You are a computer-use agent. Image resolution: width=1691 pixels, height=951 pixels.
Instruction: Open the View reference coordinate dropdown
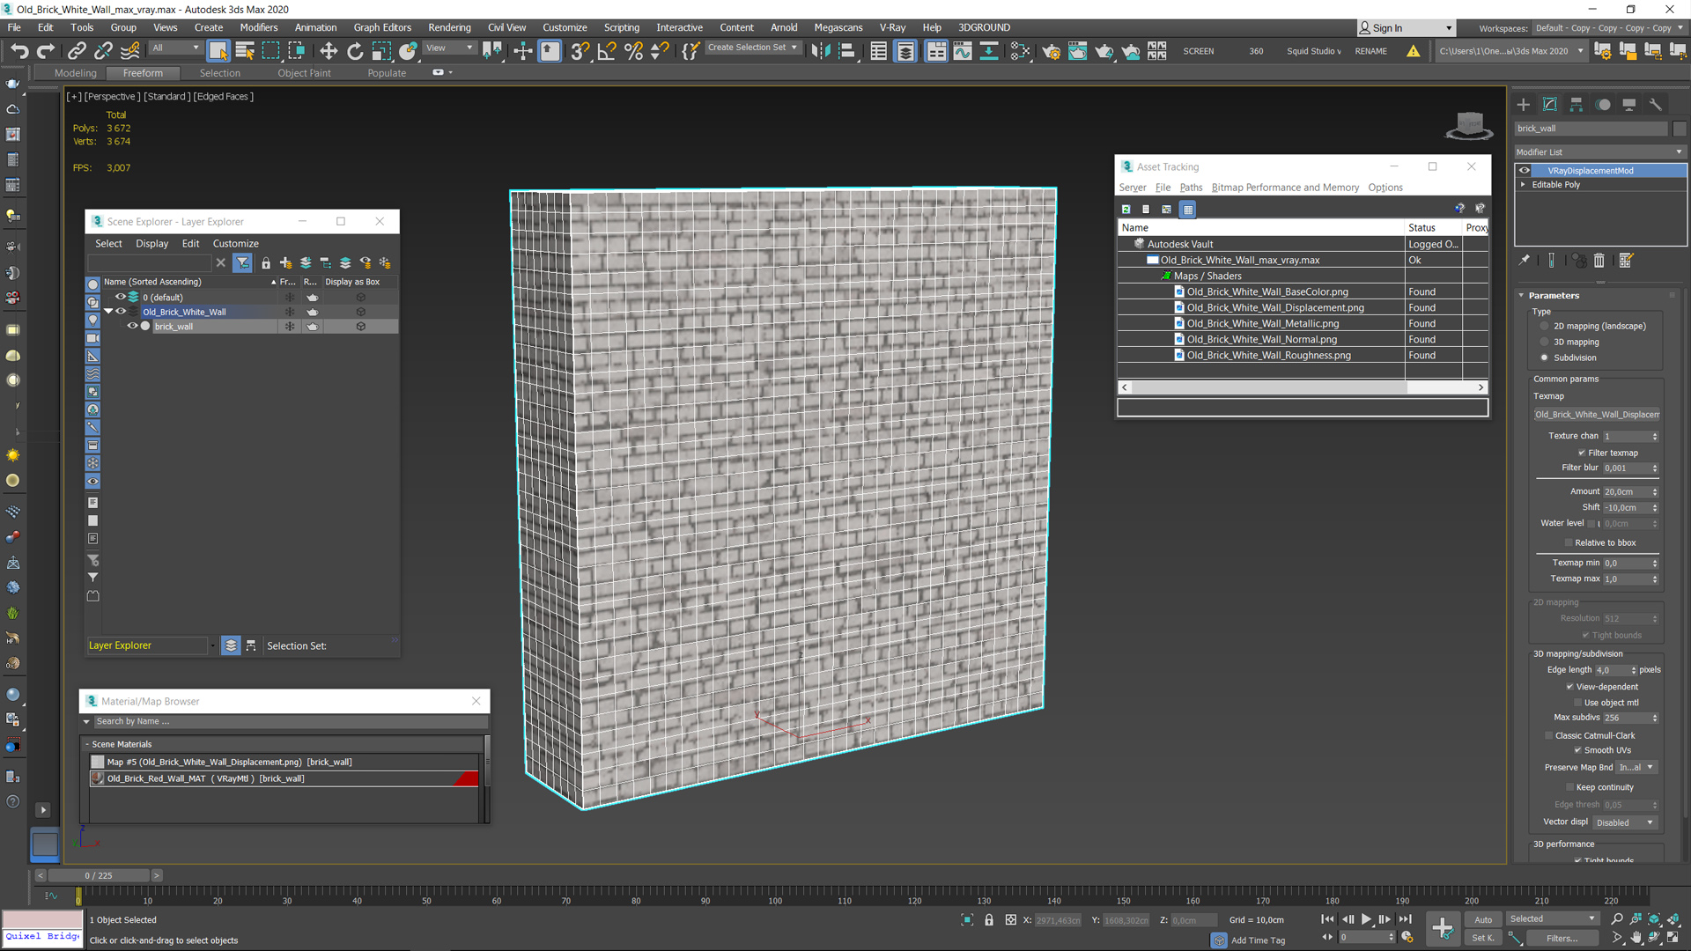coord(449,48)
